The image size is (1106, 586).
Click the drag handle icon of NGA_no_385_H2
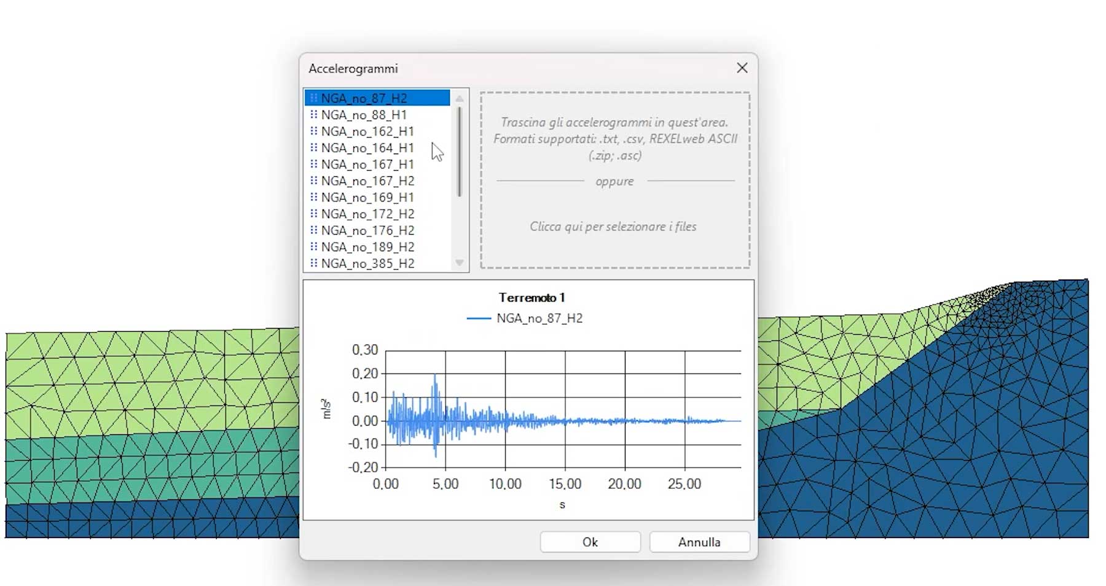point(314,264)
